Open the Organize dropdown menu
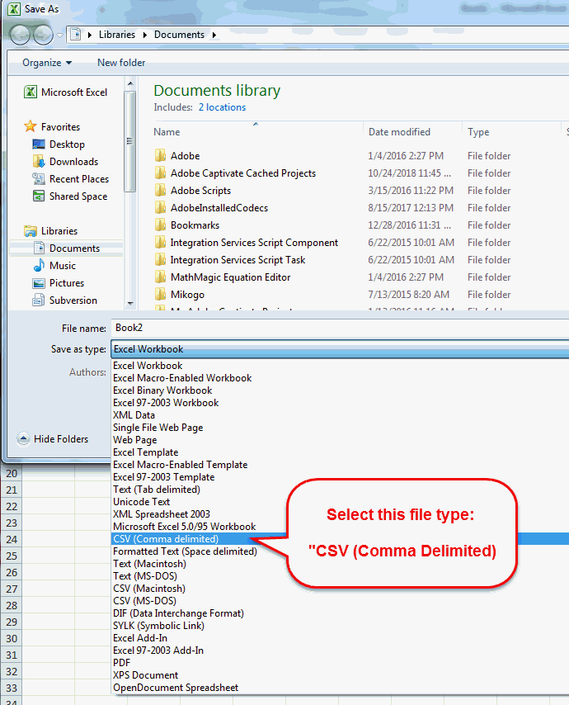Screen dimensions: 569x705 point(47,63)
